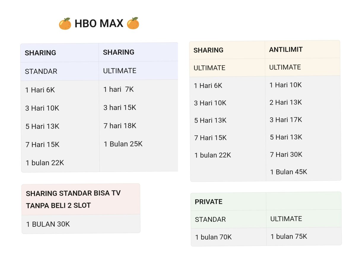Image resolution: width=356 pixels, height=267 pixels.
Task: Click "SHARING STANDAR BISA TV" heading line
Action: pos(73,193)
